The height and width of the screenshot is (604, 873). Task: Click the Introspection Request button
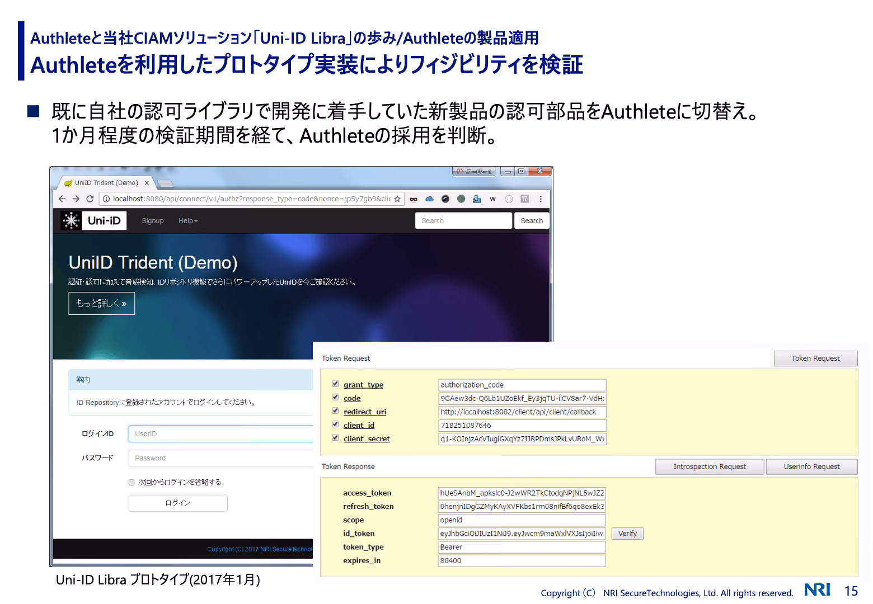(x=710, y=466)
